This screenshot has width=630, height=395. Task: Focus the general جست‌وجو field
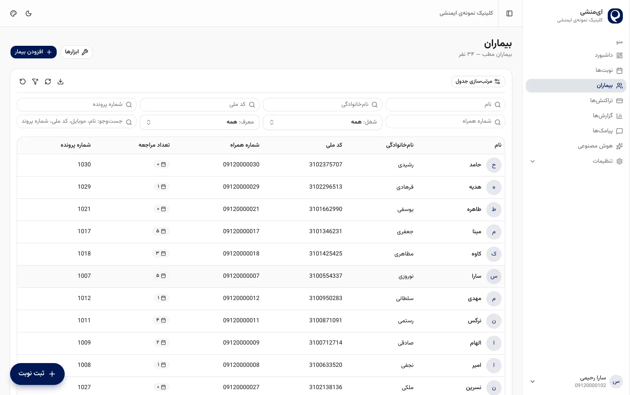(x=76, y=122)
